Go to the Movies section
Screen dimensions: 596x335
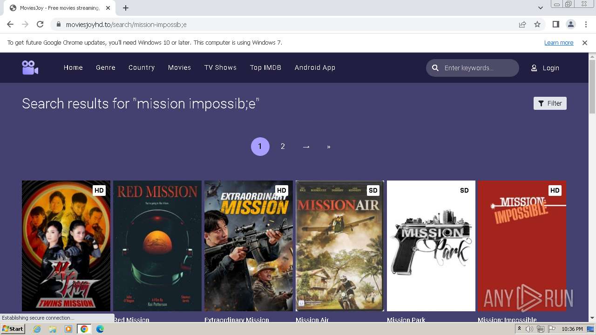tap(179, 67)
